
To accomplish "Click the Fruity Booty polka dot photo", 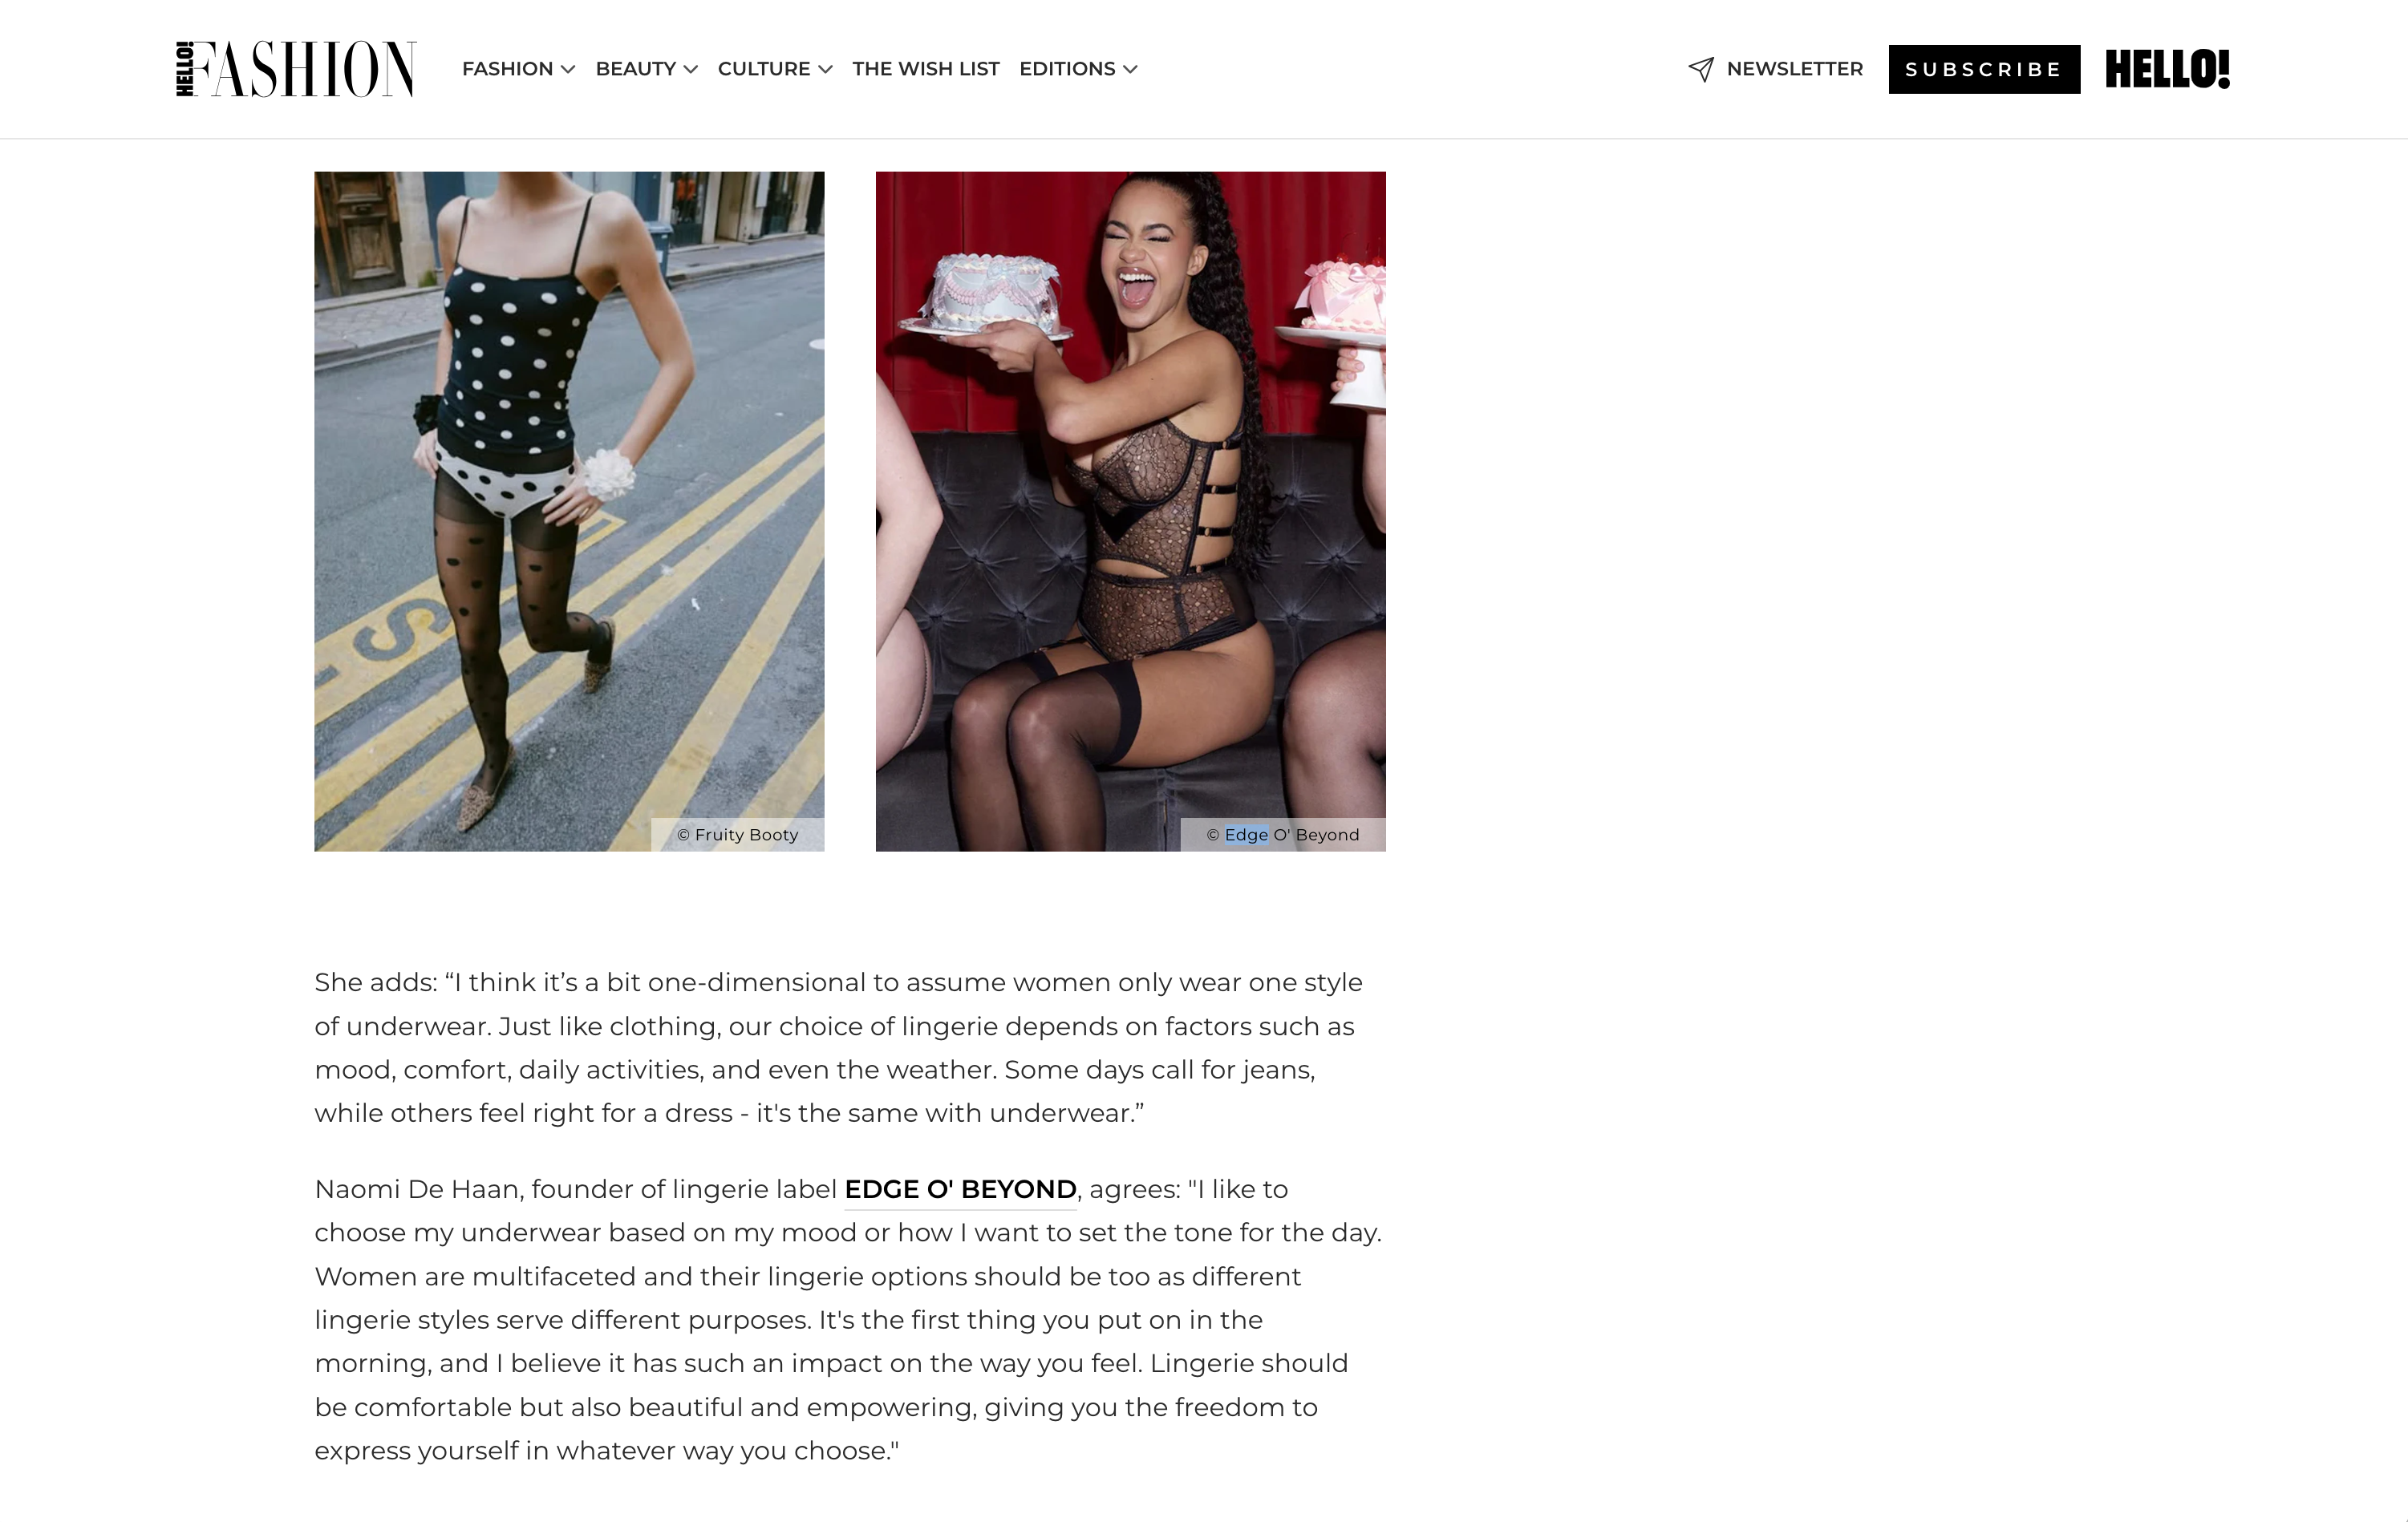I will [x=569, y=511].
